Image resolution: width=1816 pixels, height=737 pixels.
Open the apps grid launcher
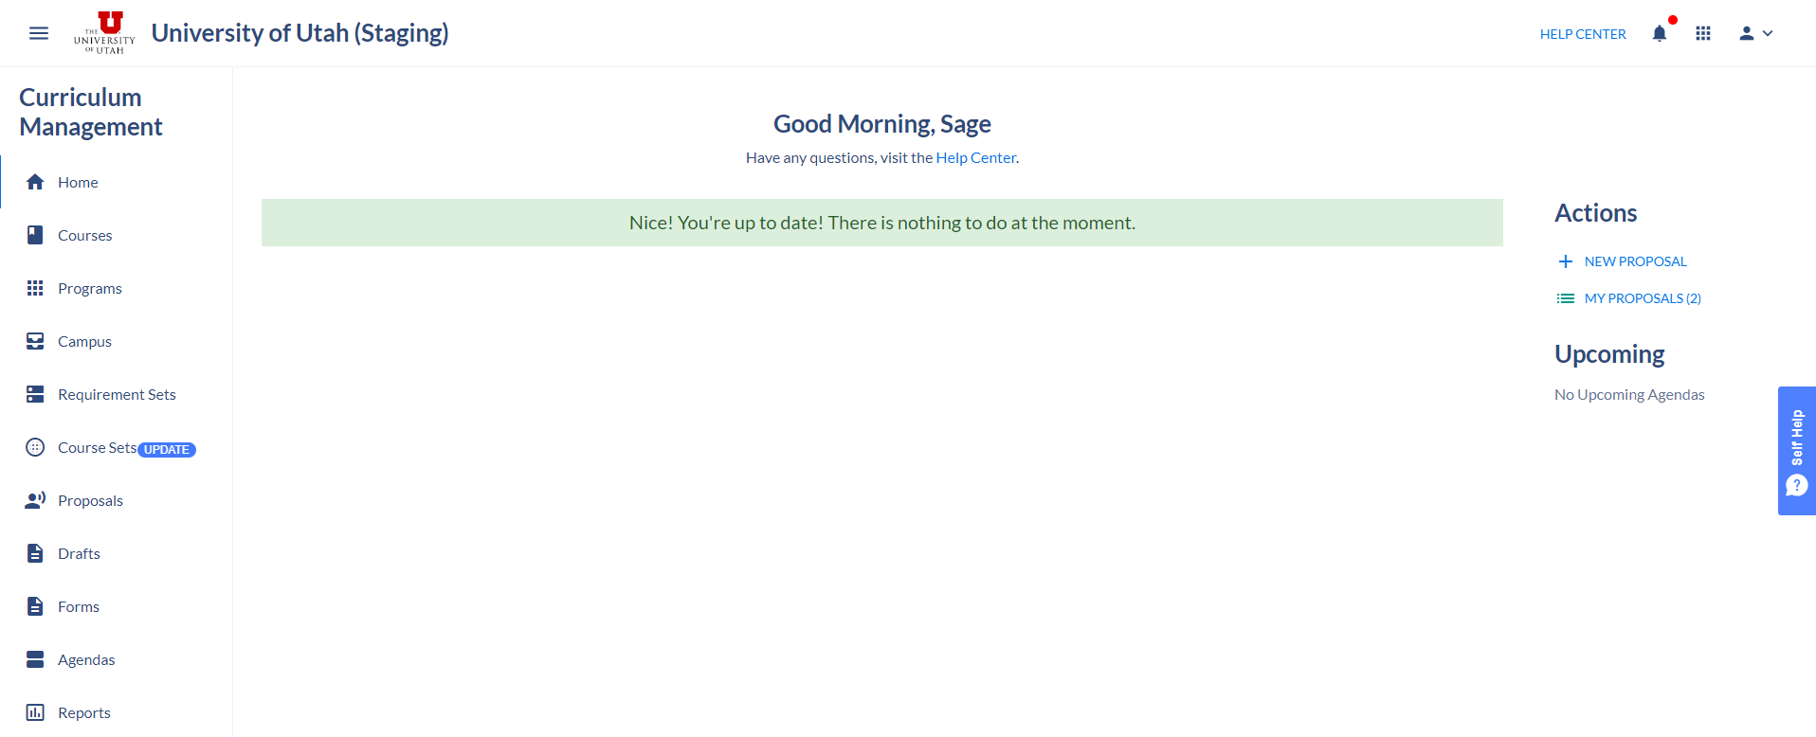pos(1703,33)
